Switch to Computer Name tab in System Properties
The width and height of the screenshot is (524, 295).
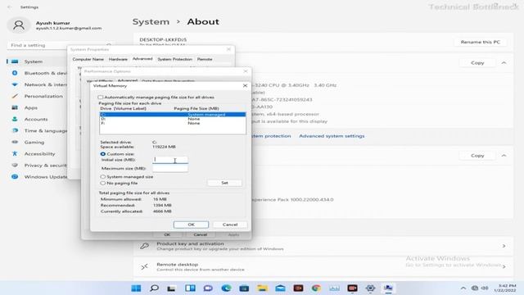tap(88, 59)
